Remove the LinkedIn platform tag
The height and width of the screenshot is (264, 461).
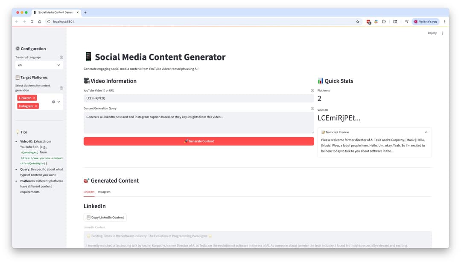point(34,98)
